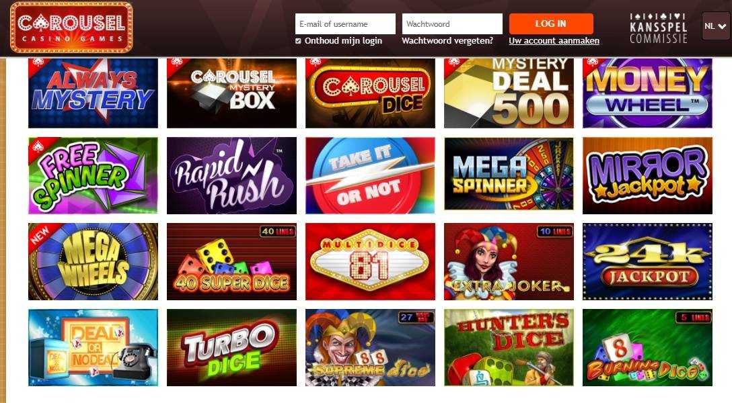This screenshot has height=403, width=732.
Task: Select the Take It Or Not game
Action: (x=370, y=176)
